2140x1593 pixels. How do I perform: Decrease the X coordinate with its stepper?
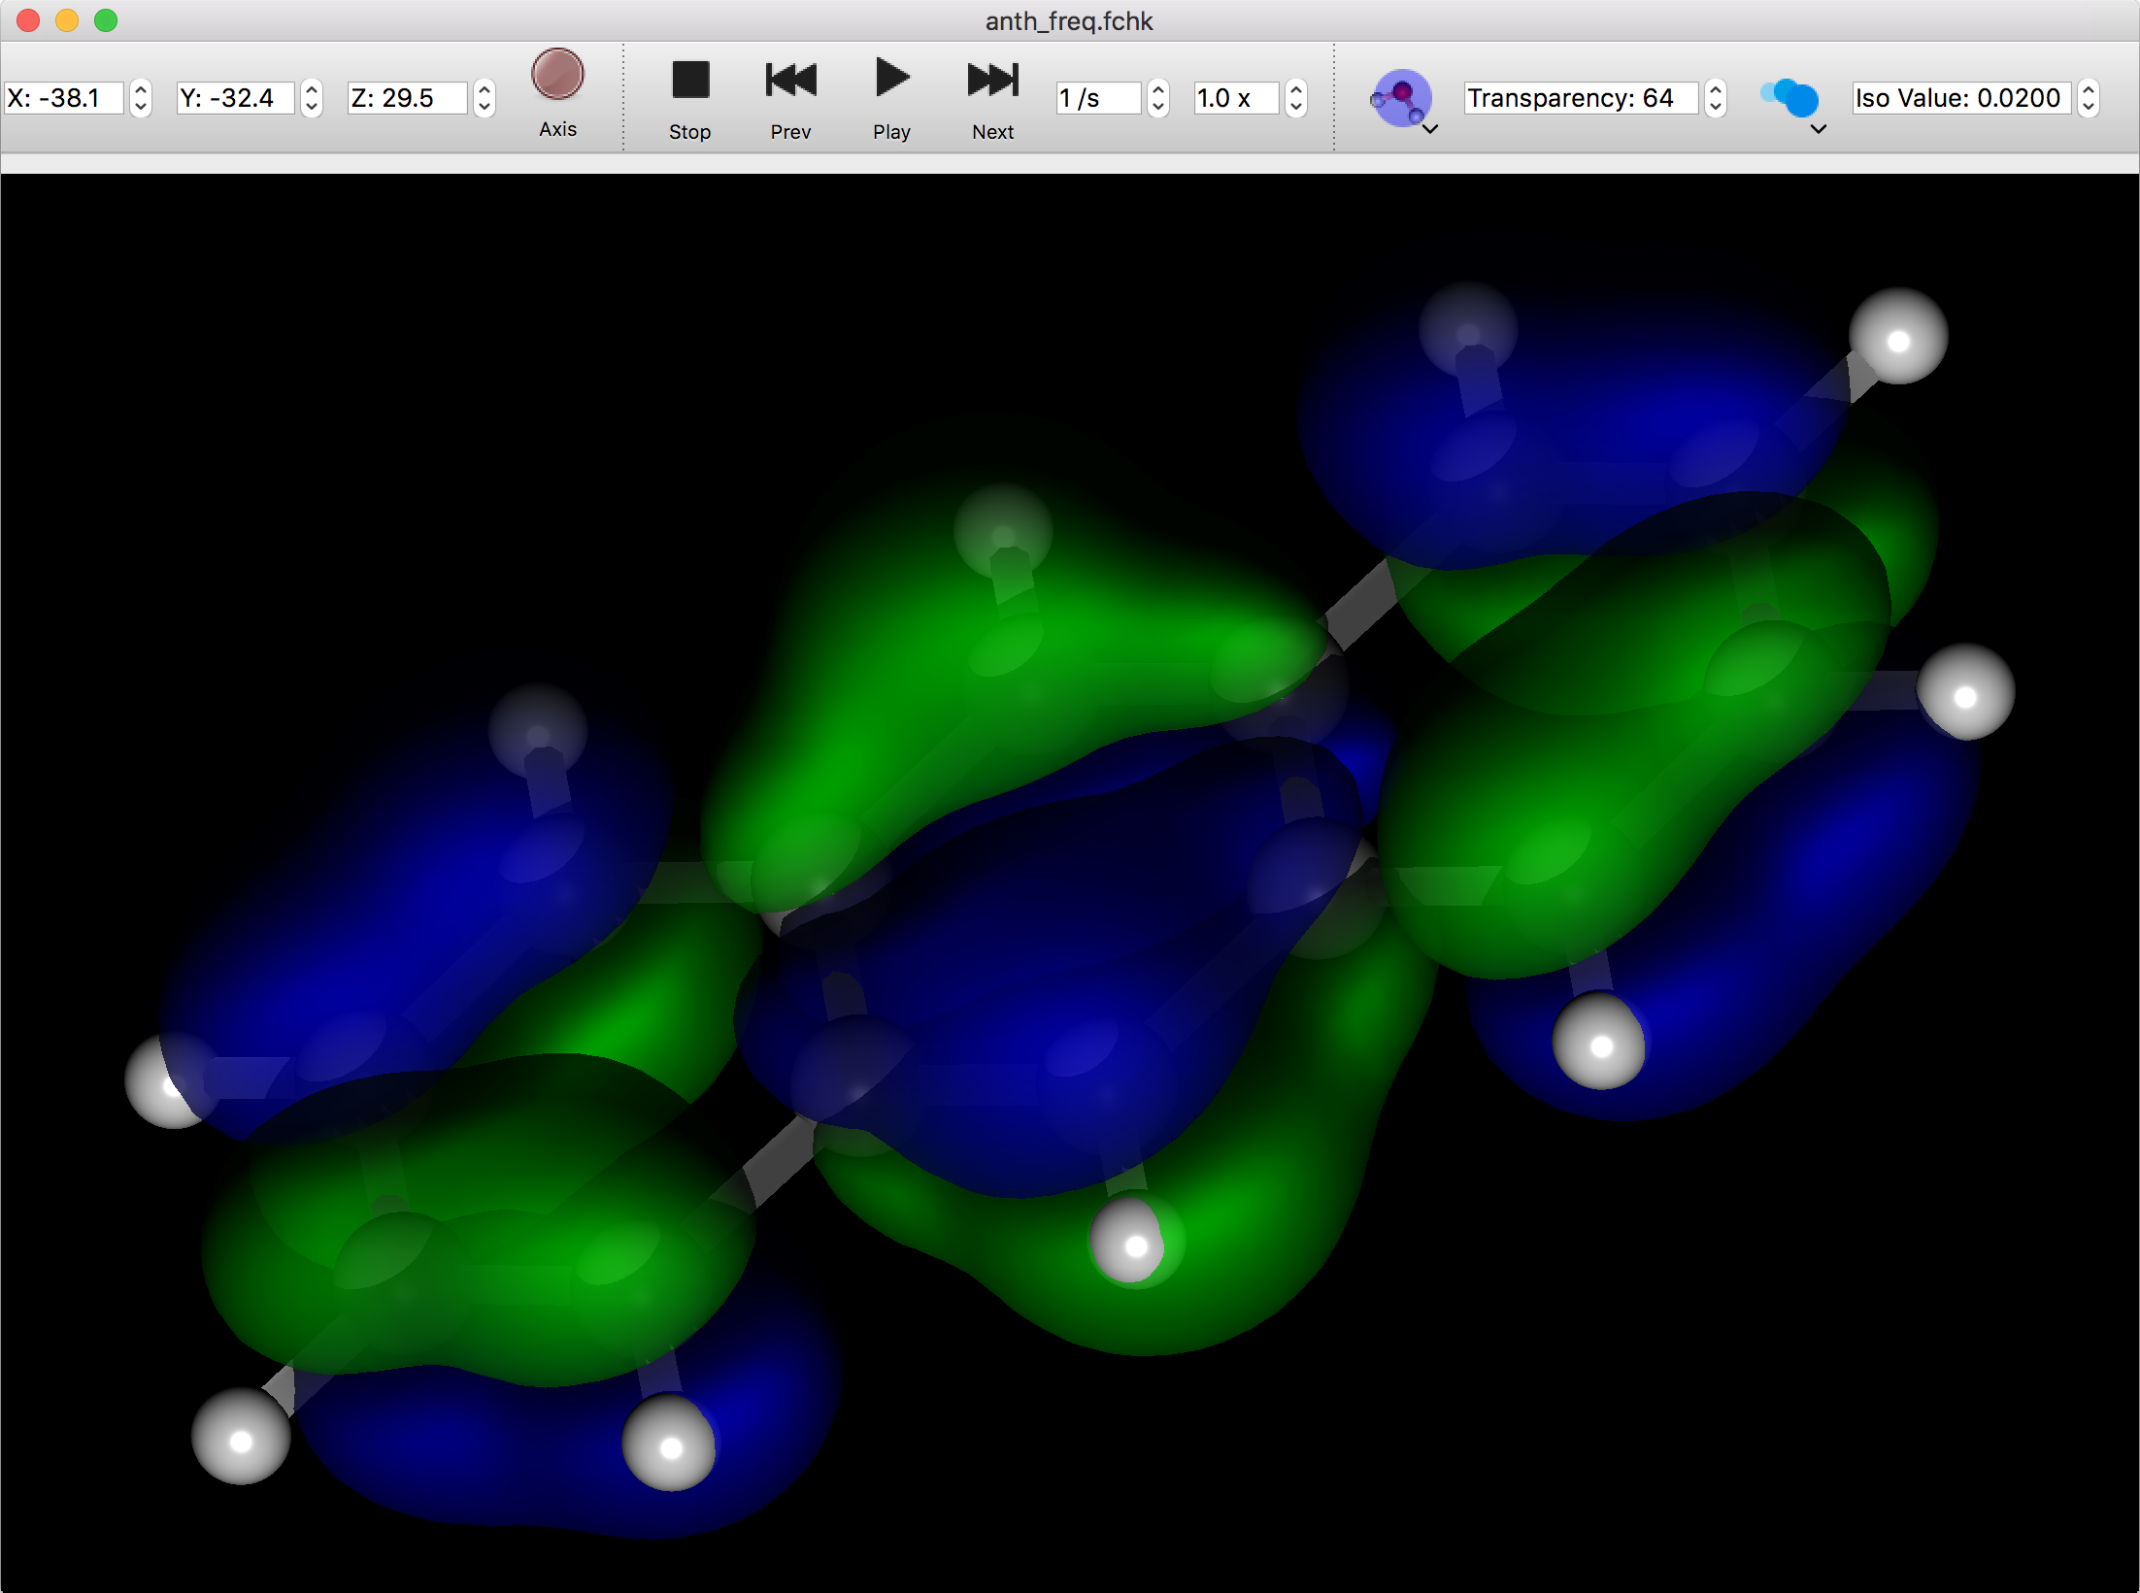pyautogui.click(x=143, y=105)
